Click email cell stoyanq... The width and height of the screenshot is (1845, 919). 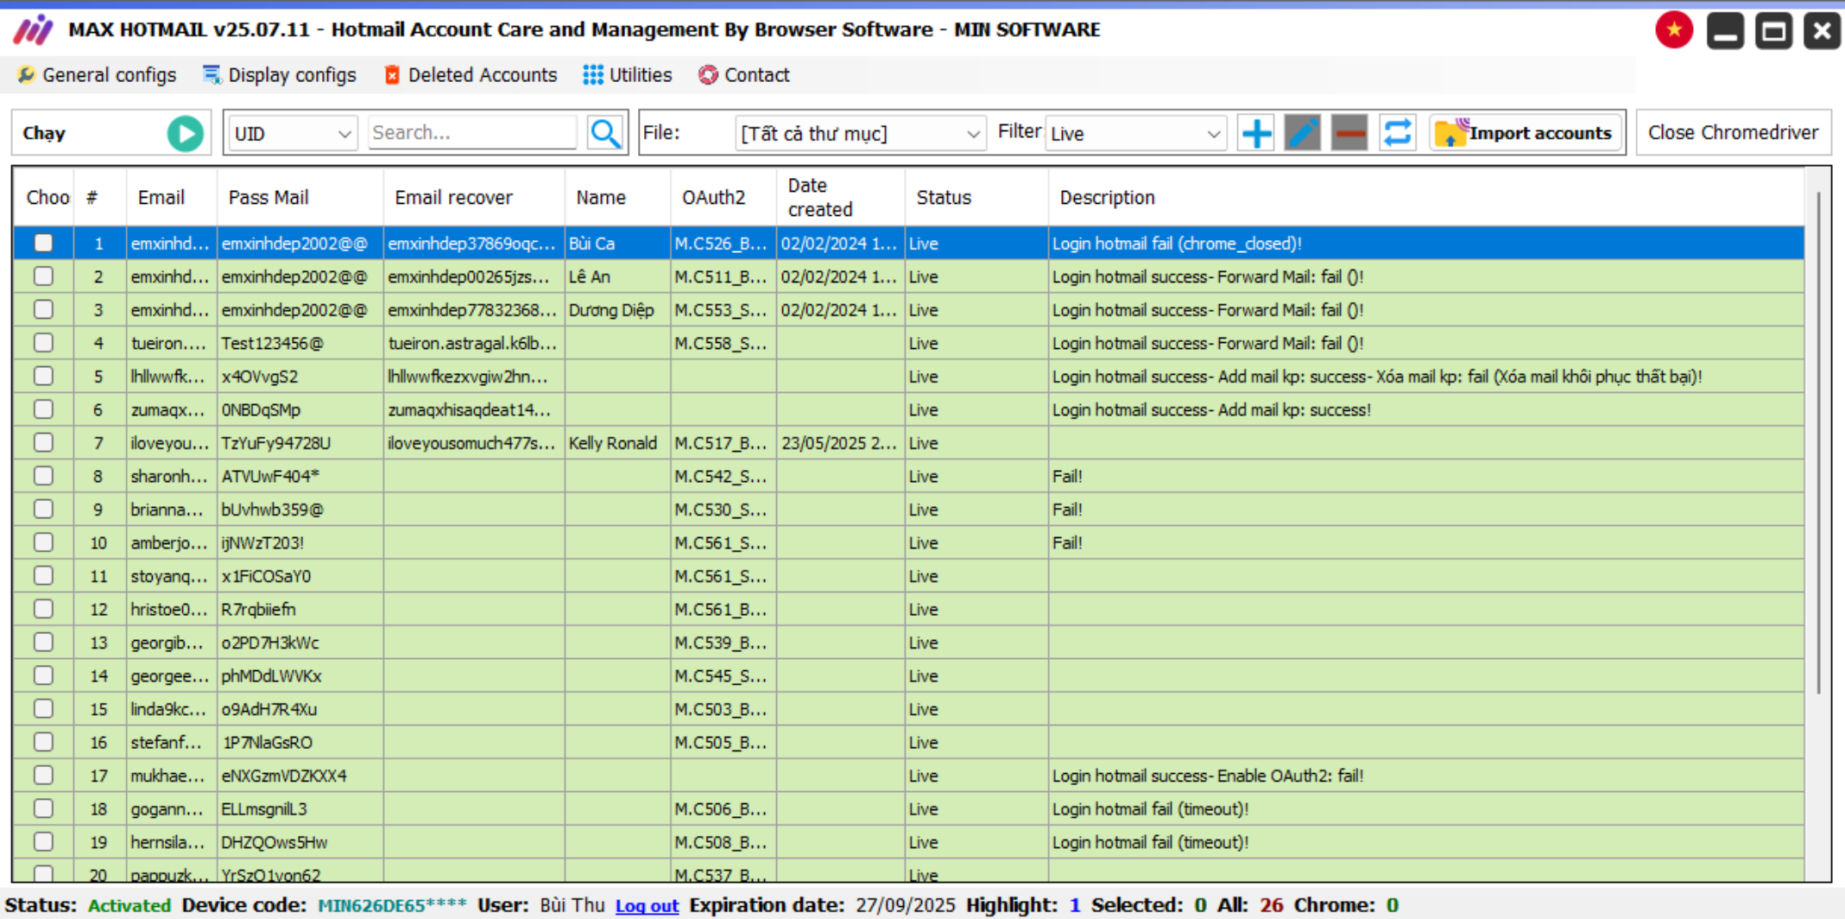(172, 576)
